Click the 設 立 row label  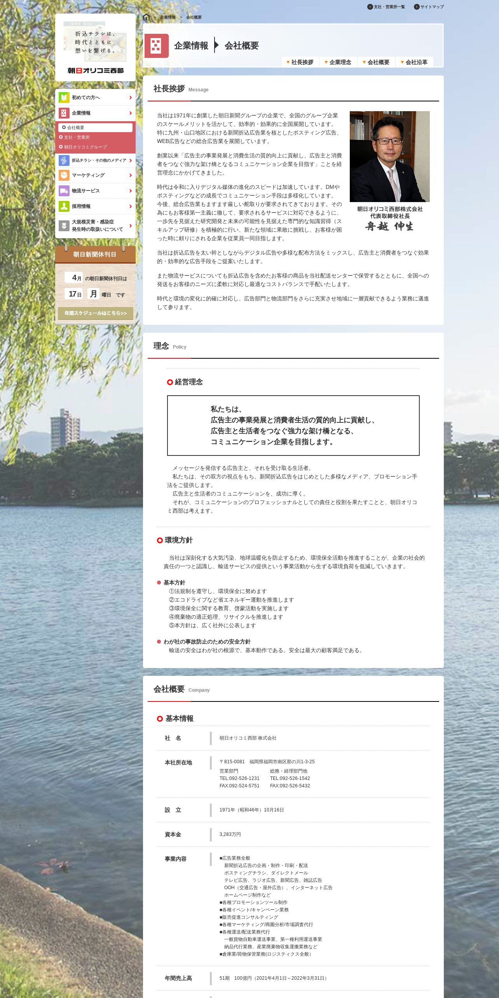pyautogui.click(x=173, y=810)
